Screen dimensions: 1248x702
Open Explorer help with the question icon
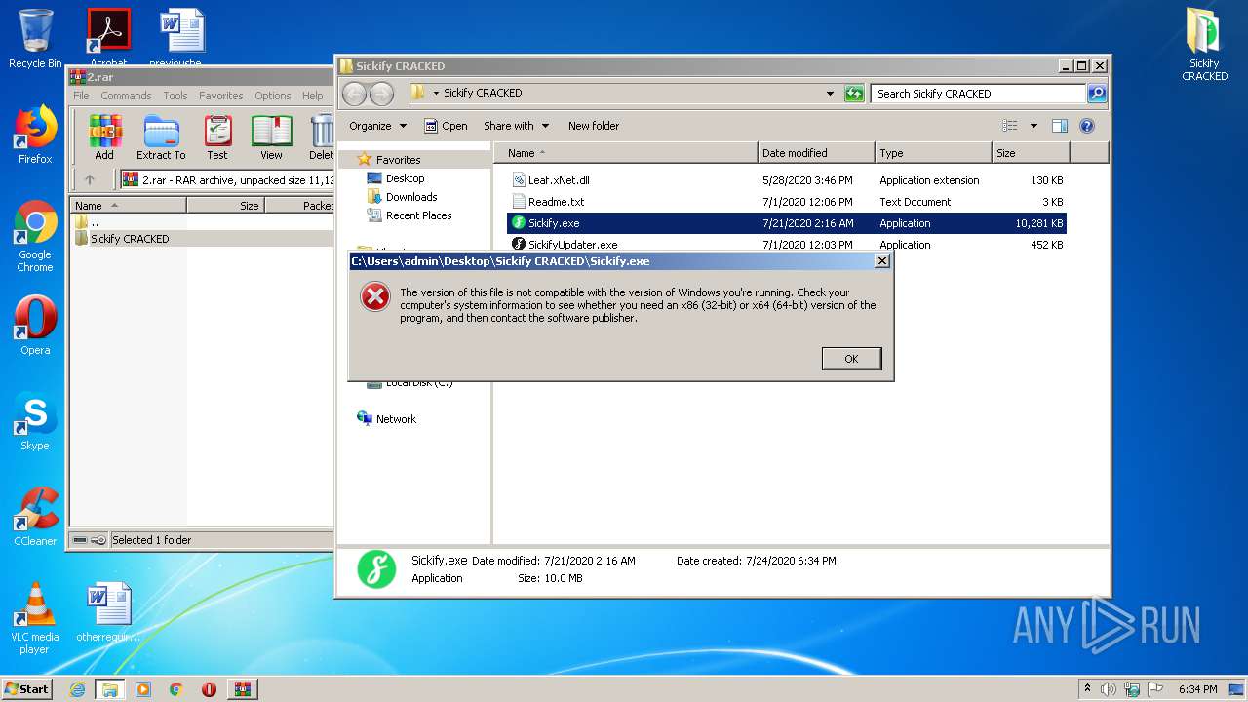click(1087, 126)
